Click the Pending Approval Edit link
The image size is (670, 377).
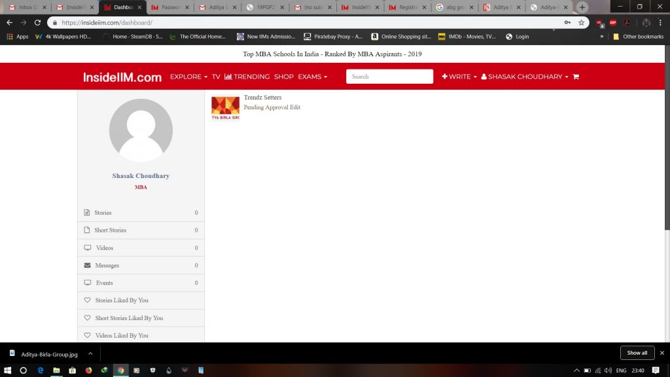coord(272,107)
